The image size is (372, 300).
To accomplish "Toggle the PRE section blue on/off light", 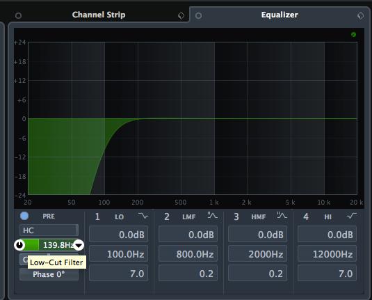I will 24,216.
